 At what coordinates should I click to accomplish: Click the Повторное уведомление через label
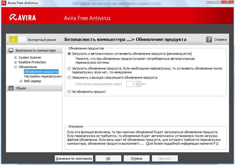98,84
